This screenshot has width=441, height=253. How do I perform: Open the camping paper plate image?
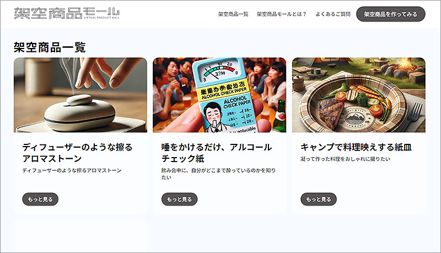click(359, 95)
